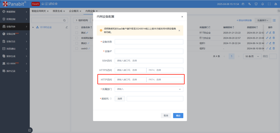Screen dimensions: 280x133
Task: Close the 企业概况 tab with its X
Action: pos(80,11)
